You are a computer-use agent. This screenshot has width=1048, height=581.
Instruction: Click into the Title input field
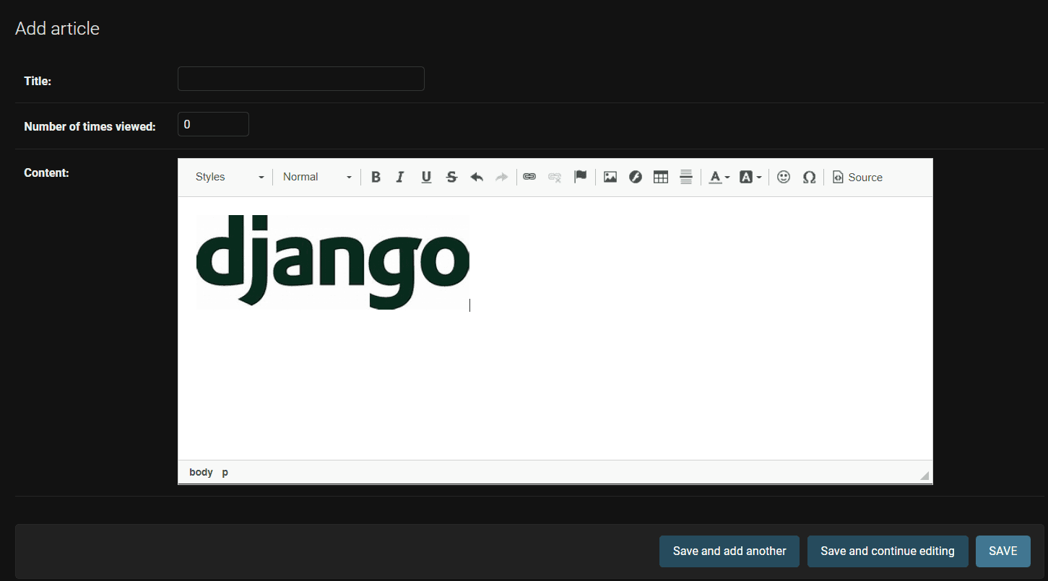pos(300,79)
